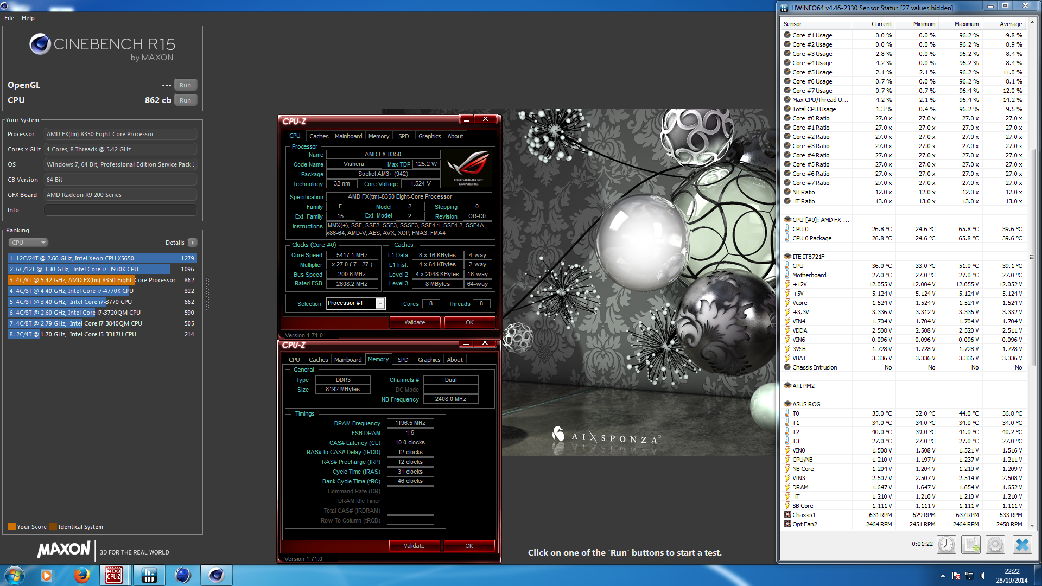Open the Cinebench File menu

9,18
